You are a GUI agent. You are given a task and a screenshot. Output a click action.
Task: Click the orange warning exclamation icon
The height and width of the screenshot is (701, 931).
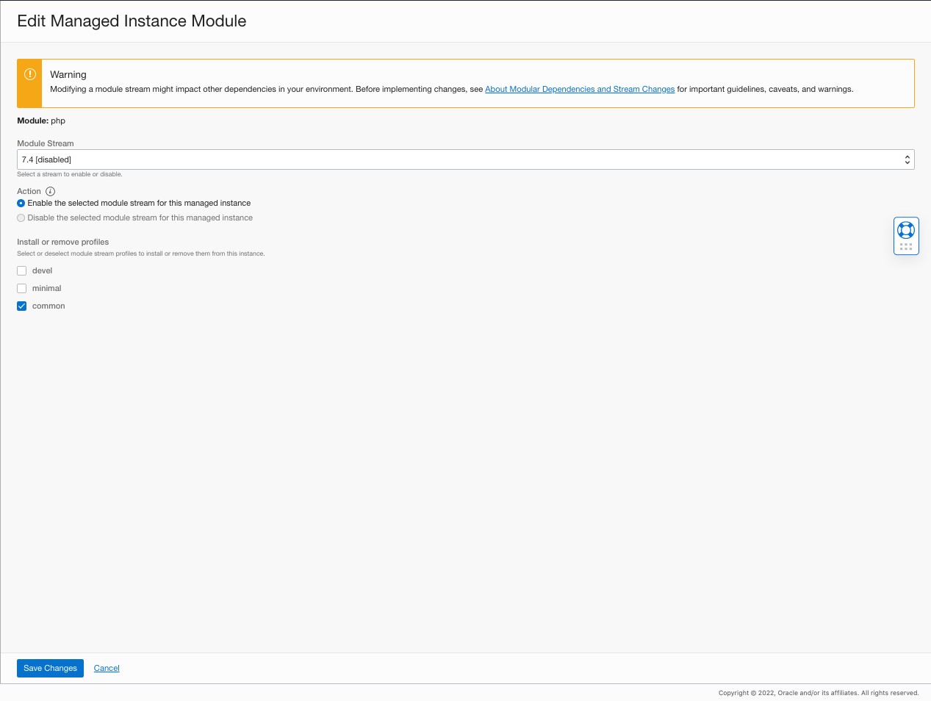point(30,74)
